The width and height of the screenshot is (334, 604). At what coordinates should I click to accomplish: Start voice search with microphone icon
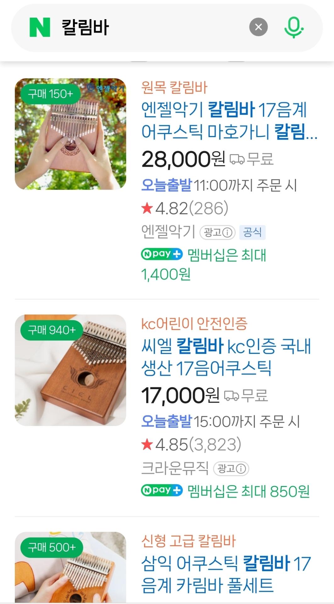(294, 27)
